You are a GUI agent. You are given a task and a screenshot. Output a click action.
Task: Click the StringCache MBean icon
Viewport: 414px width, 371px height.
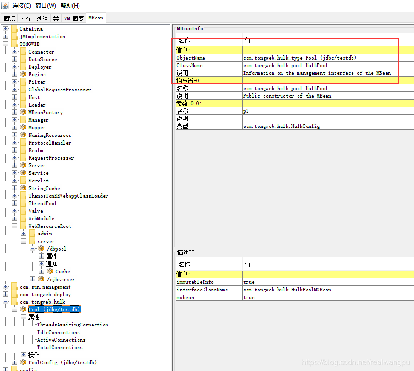23,188
